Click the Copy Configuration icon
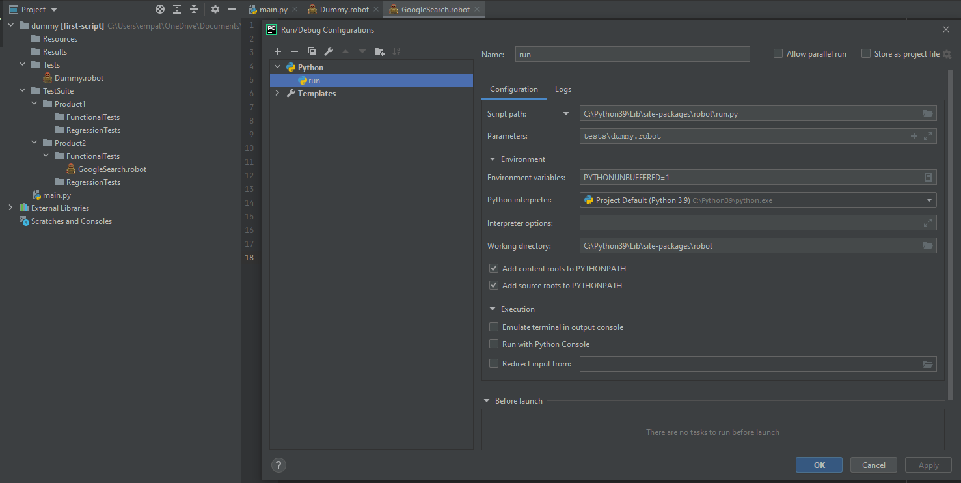Image resolution: width=961 pixels, height=483 pixels. (312, 52)
